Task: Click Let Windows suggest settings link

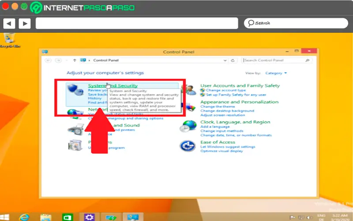Action: tap(228, 147)
